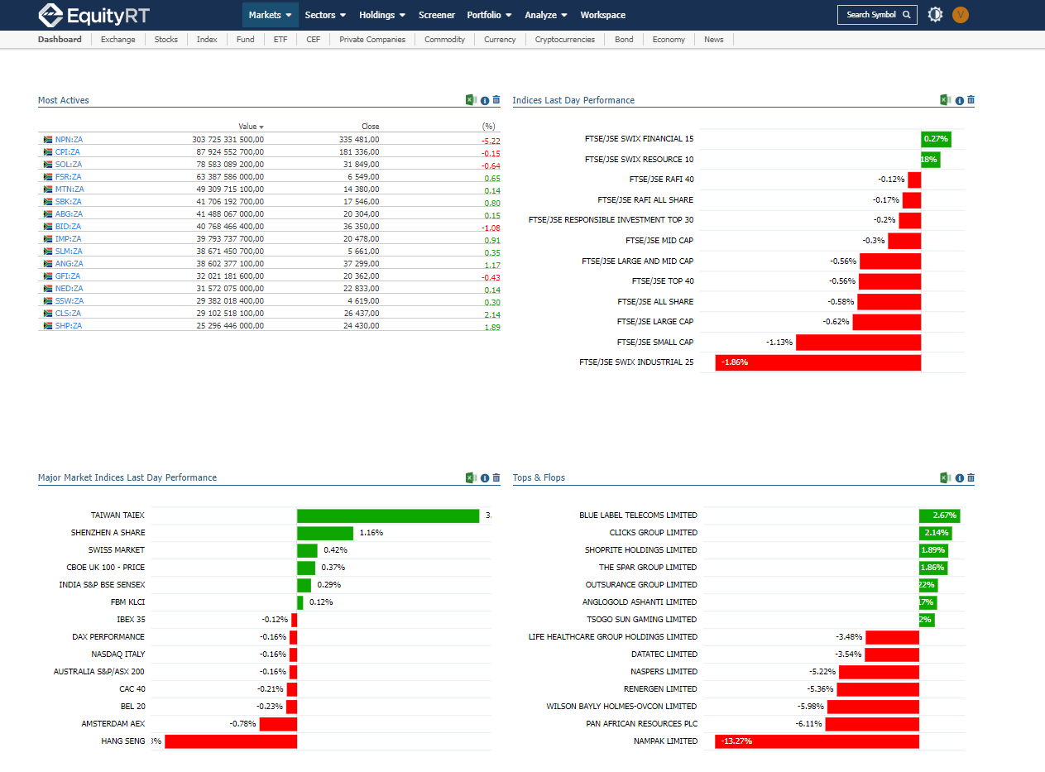Open the Economy tab
1045x772 pixels.
pos(669,40)
